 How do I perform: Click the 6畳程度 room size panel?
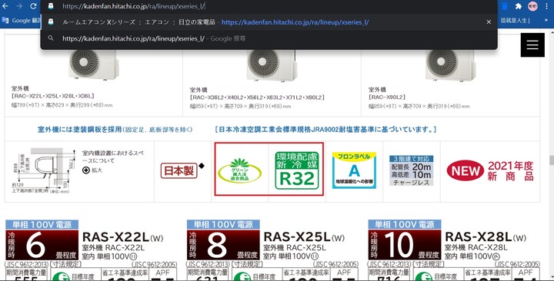[x=42, y=245]
